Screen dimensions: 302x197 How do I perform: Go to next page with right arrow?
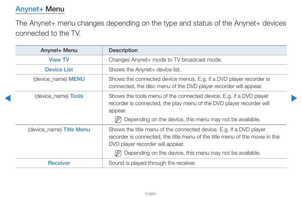point(294,98)
